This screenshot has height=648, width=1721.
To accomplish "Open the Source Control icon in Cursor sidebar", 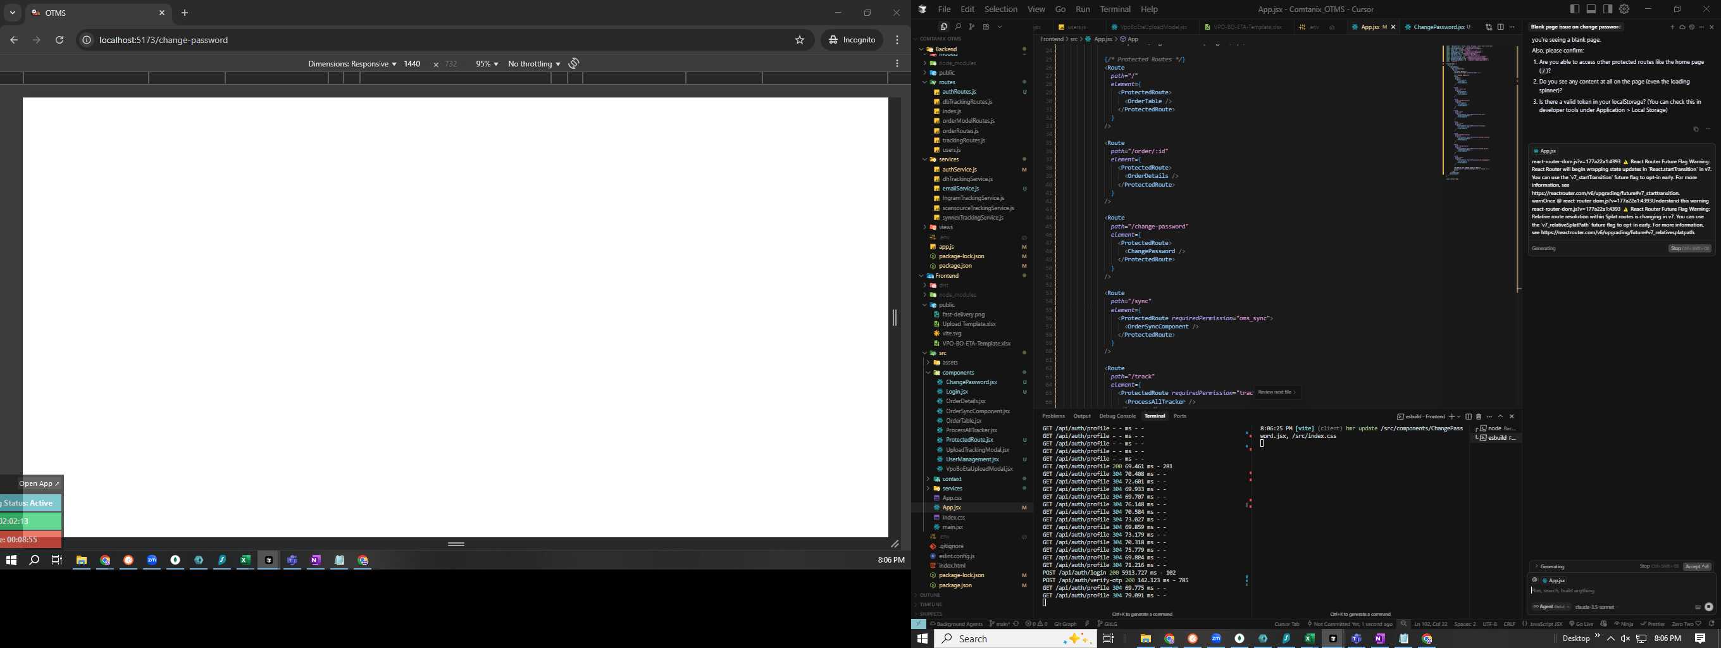I will pos(971,27).
